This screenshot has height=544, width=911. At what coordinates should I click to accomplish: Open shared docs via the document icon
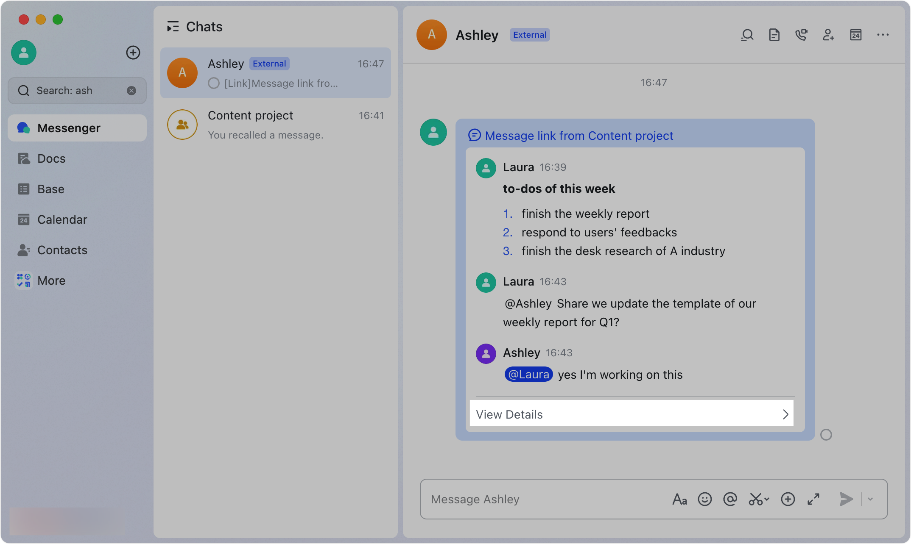click(x=774, y=35)
